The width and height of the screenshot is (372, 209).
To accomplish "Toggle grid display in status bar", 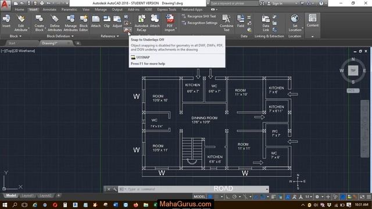I will coord(210,197).
